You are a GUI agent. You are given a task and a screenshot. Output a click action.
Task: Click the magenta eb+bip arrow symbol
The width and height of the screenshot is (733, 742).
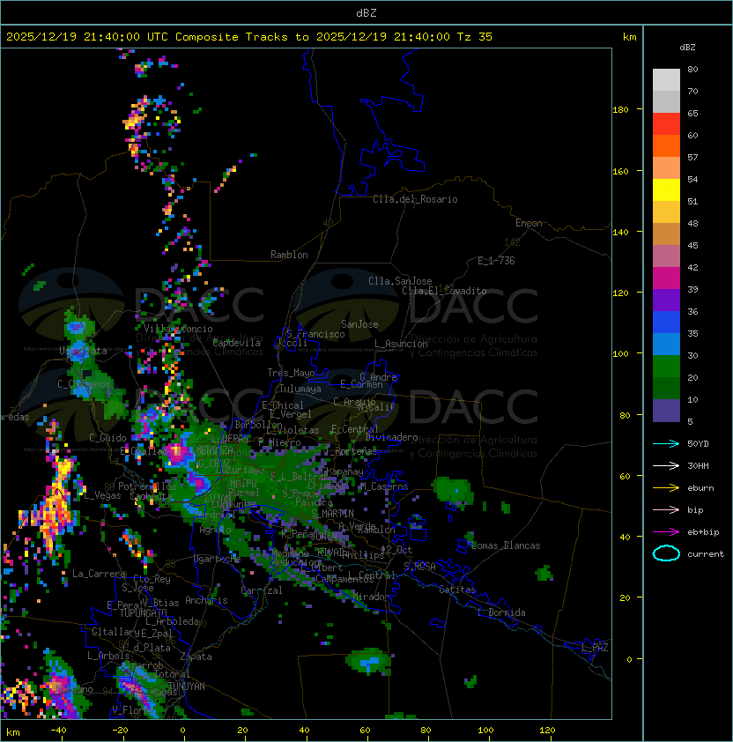666,532
